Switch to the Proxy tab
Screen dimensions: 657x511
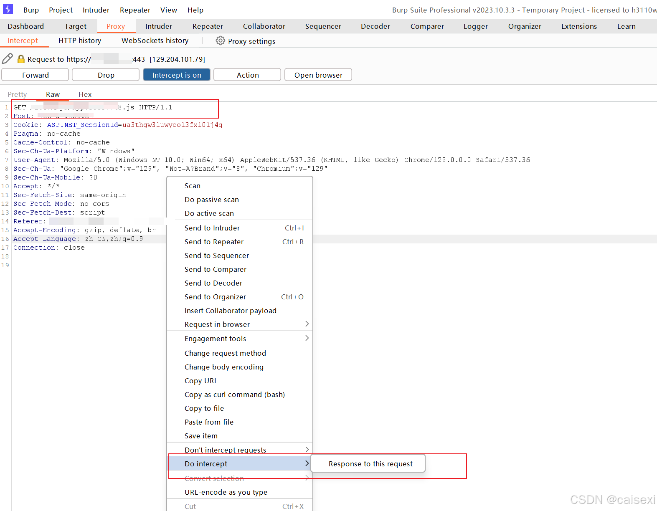[x=116, y=26]
